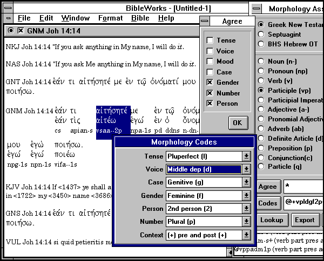The height and width of the screenshot is (261, 324).
Task: Open the Format menu
Action: (111, 18)
